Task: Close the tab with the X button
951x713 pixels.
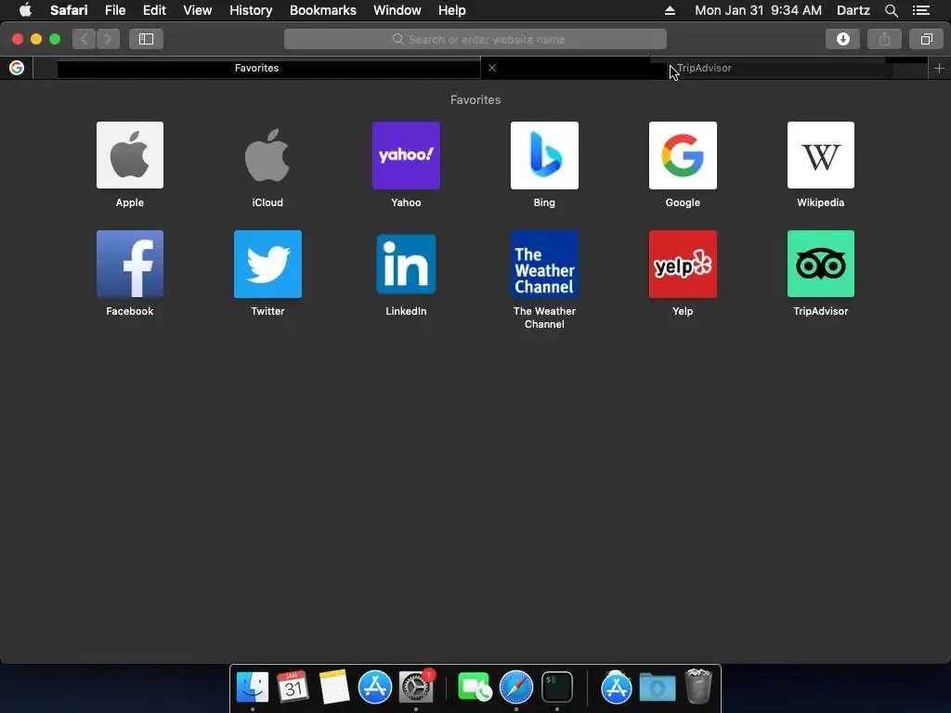Action: (492, 68)
